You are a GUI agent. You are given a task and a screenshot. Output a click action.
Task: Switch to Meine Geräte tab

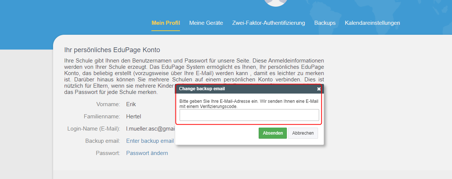coord(206,23)
